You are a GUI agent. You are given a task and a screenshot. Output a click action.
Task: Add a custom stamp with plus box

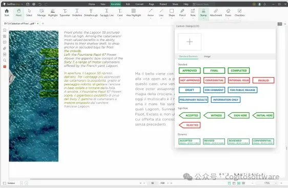click(x=190, y=42)
